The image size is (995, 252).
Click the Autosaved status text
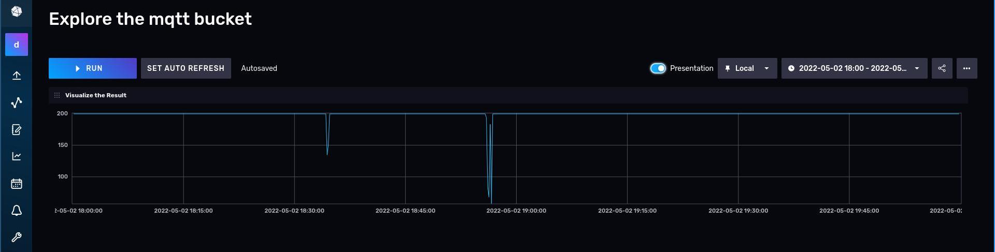click(259, 68)
